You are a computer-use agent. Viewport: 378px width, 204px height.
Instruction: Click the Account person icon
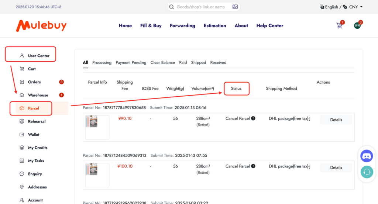click(x=22, y=200)
